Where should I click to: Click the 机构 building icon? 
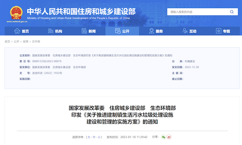coord(50,31)
